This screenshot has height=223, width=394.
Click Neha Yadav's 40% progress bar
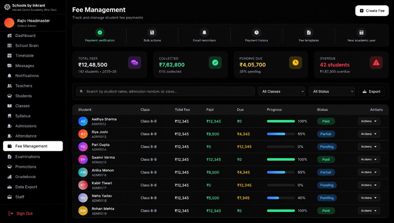tap(281, 198)
